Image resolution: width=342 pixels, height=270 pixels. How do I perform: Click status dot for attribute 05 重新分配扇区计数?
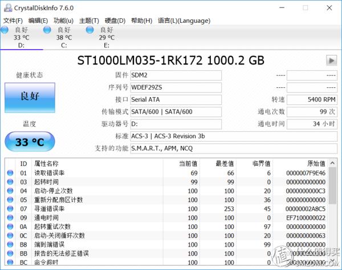[x=10, y=200]
